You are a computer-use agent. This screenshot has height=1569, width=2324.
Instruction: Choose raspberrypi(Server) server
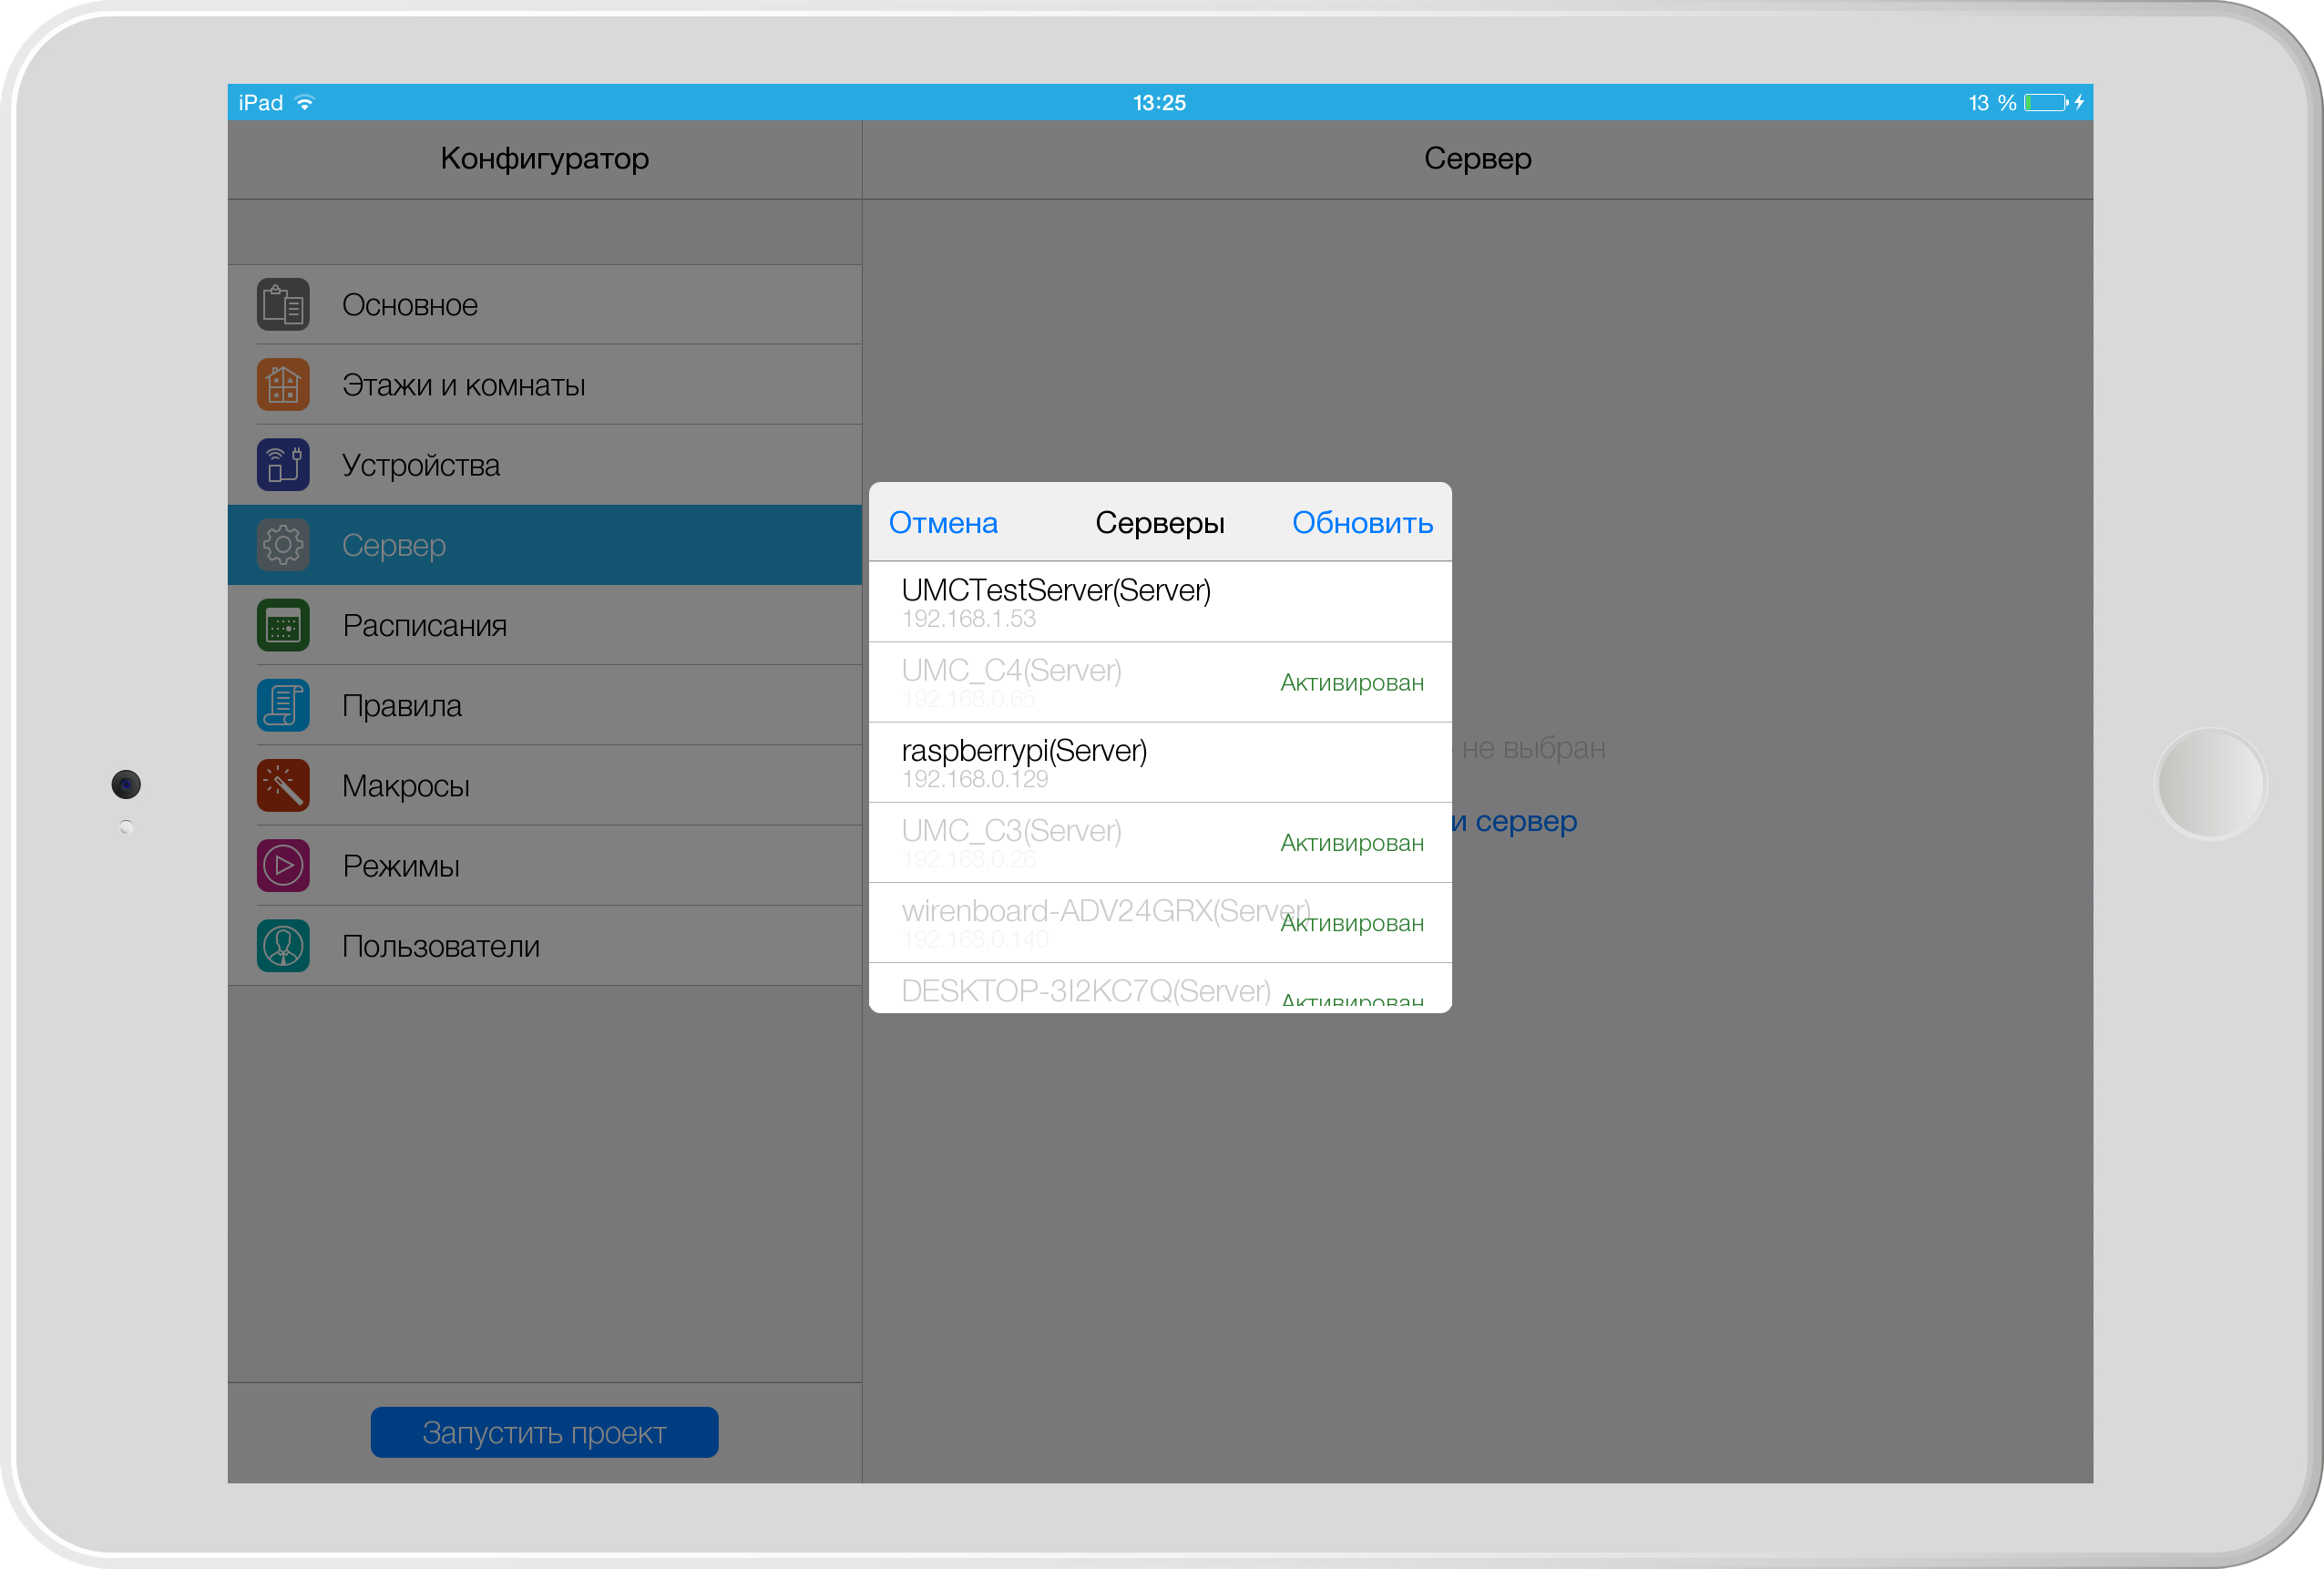click(1160, 762)
